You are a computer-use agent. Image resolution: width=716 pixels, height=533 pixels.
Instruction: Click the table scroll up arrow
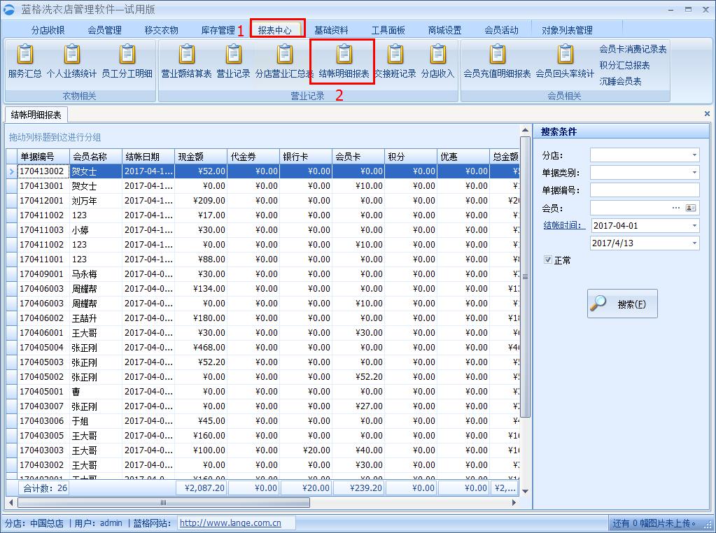tap(525, 131)
